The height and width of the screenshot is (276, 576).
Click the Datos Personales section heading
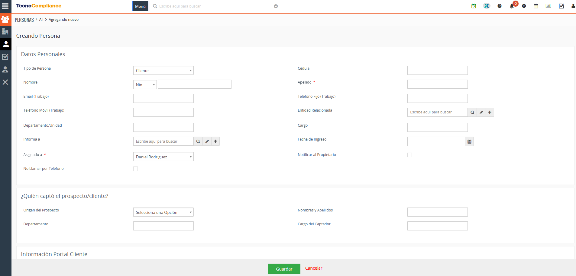coord(43,54)
